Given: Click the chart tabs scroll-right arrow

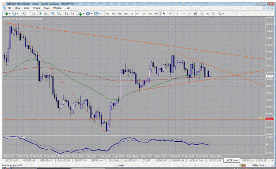Looking at the screenshot, I should 272,161.
